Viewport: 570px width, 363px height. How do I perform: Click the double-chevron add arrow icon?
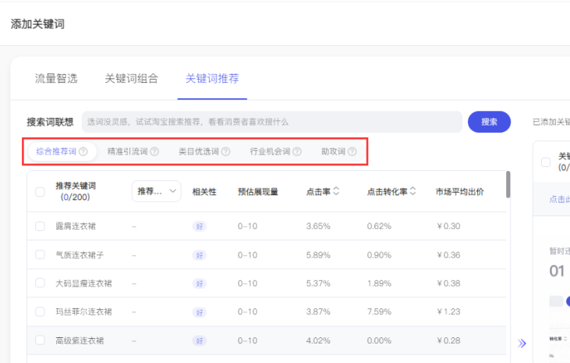coord(522,343)
